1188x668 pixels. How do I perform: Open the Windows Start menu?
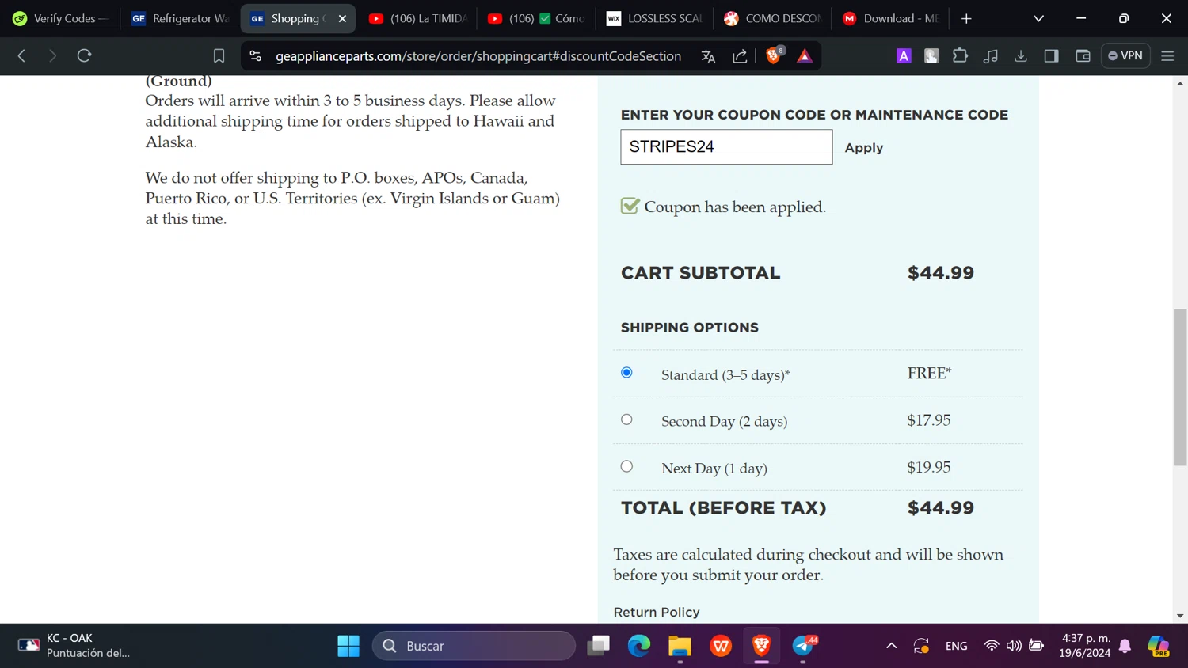click(x=348, y=646)
